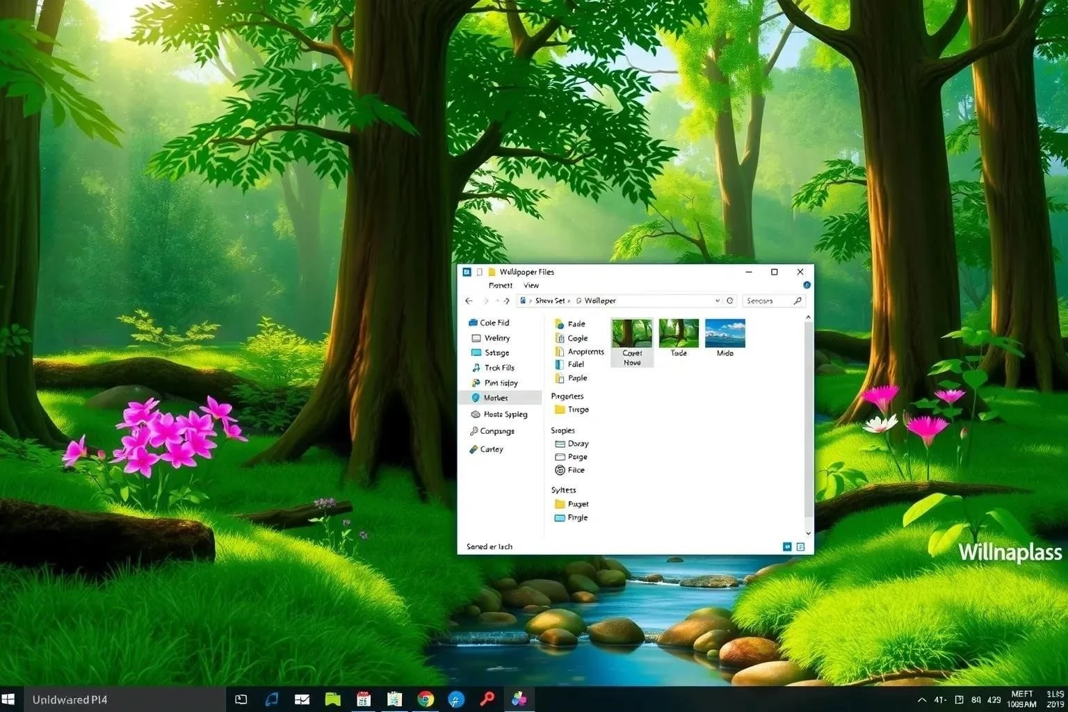Open the Puget folder
The width and height of the screenshot is (1068, 712).
tap(572, 504)
